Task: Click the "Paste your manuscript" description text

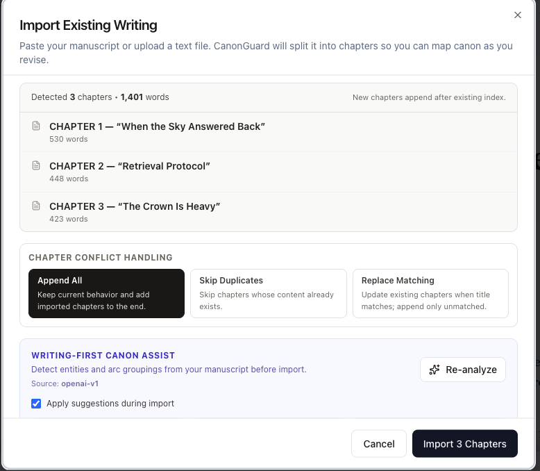Action: click(266, 53)
